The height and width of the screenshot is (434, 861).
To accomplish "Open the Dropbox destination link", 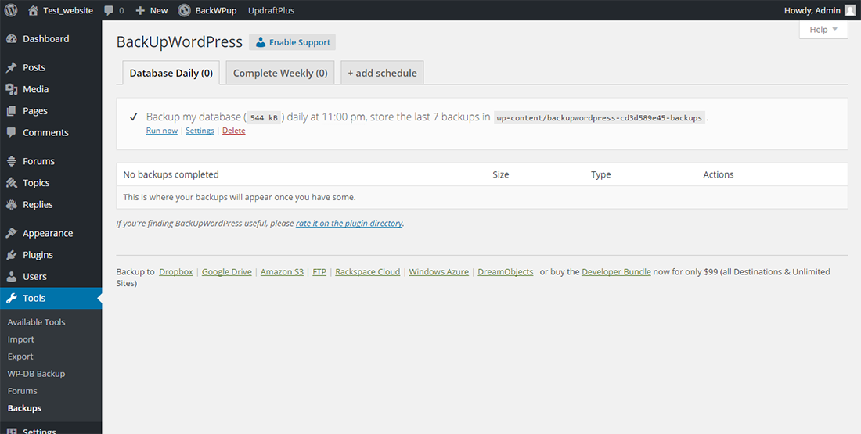I will click(x=176, y=271).
